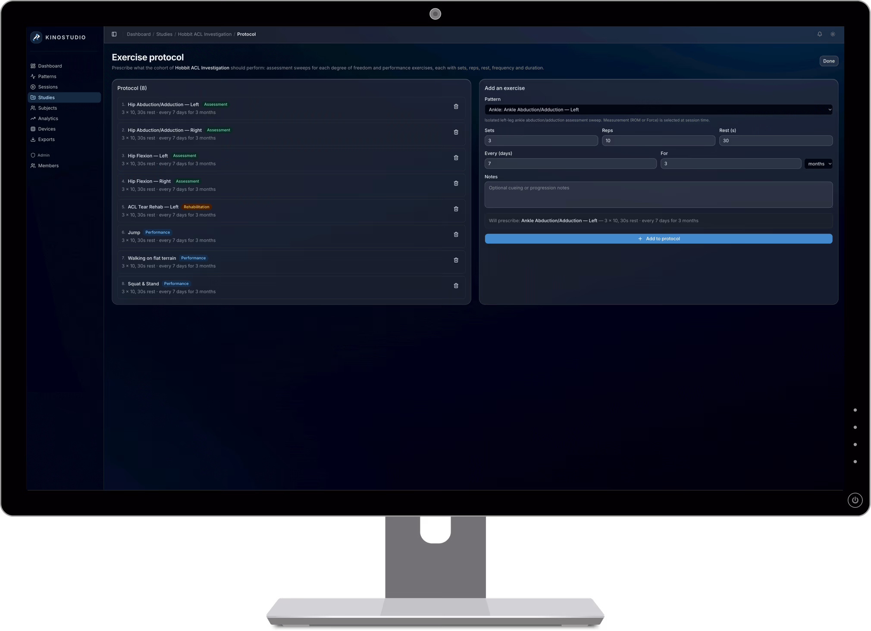Open the months duration unit dropdown

818,164
